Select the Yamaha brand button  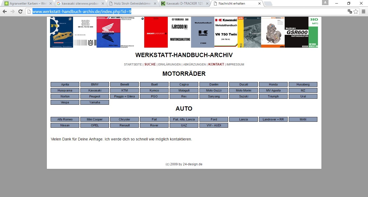tap(95, 102)
